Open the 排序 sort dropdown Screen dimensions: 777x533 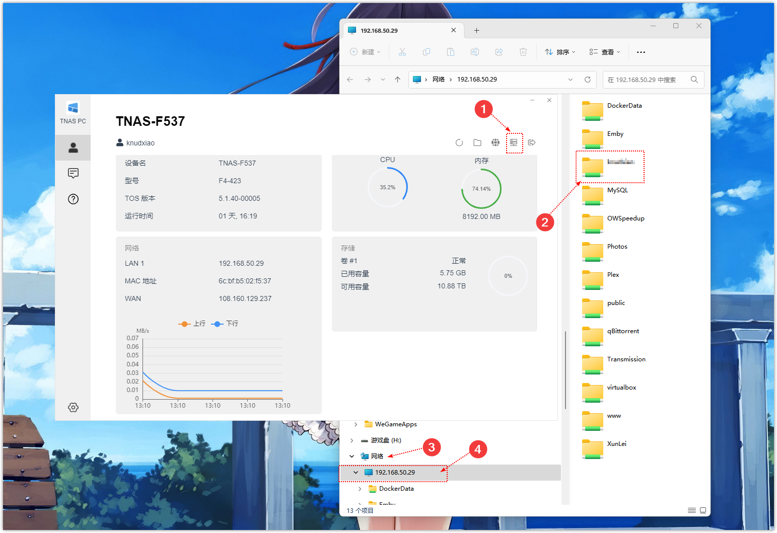coord(560,52)
